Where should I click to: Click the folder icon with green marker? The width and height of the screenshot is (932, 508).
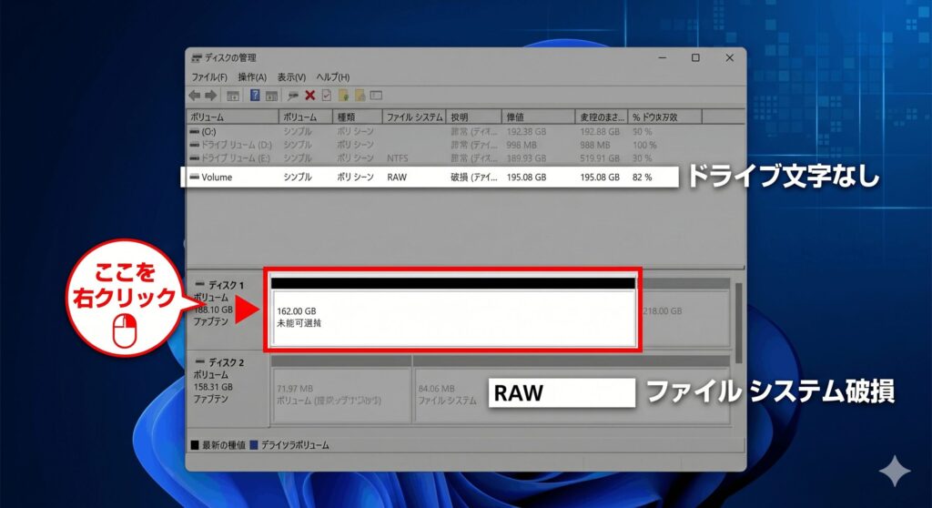[343, 96]
